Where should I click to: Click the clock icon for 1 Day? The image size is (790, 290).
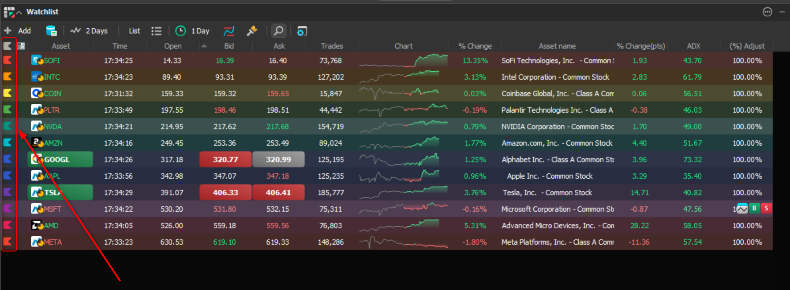point(180,31)
